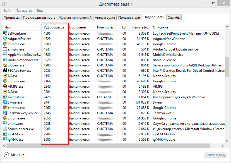Switch to the Журнал приложений tab
This screenshot has height=163, width=231.
75,18
